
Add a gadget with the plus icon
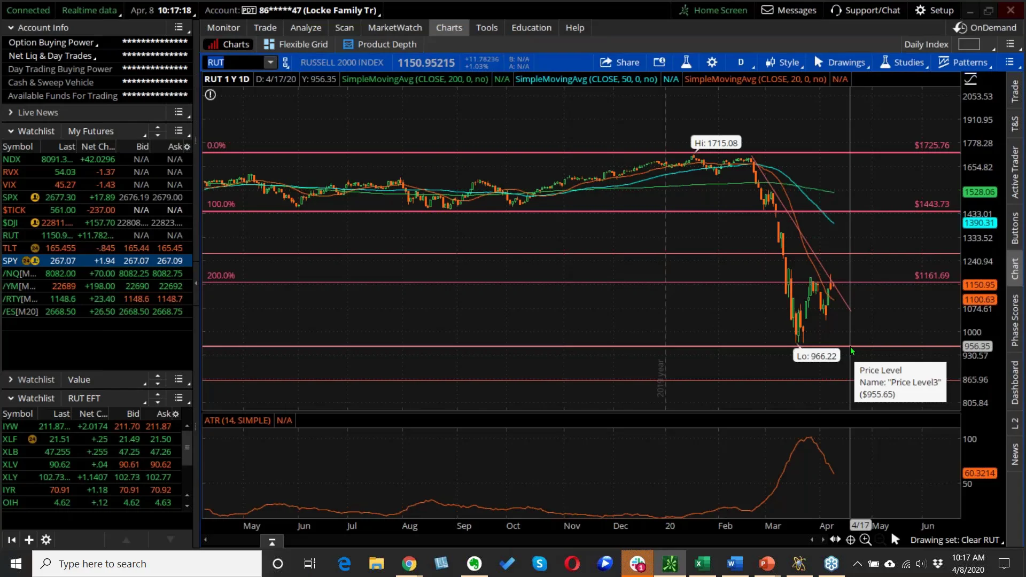29,540
